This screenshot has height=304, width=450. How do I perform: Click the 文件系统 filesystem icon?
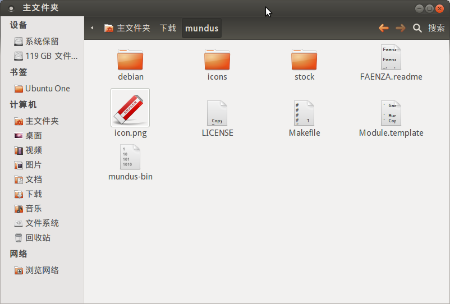click(19, 223)
